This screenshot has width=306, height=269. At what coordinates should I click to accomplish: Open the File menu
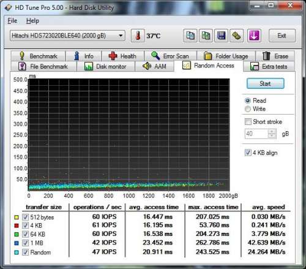point(12,21)
